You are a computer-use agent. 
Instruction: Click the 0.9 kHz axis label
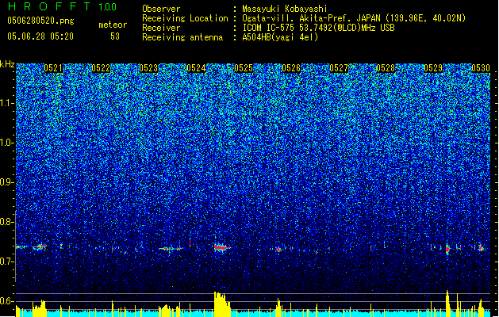[x=6, y=182]
